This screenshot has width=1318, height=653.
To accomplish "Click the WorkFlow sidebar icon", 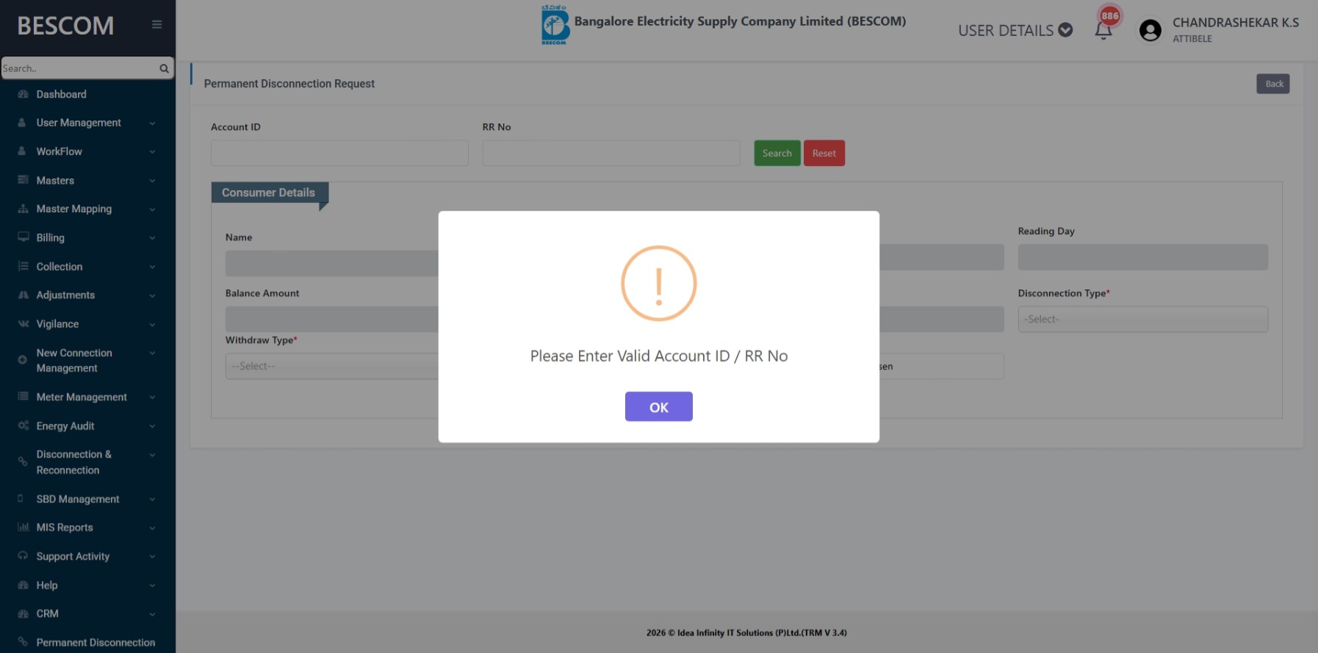I will [22, 151].
